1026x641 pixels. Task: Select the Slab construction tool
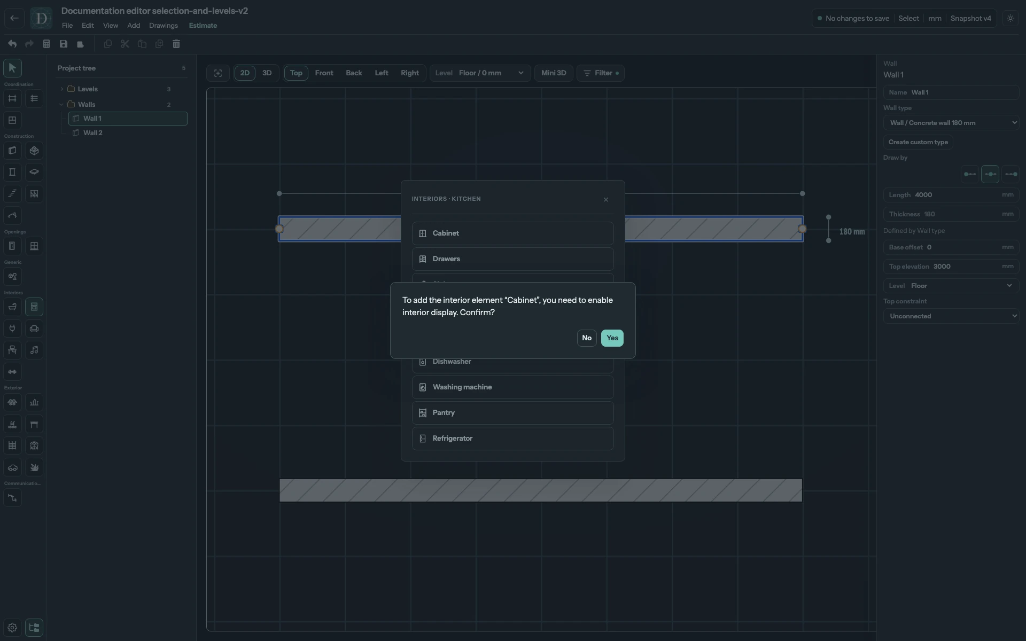click(x=34, y=172)
